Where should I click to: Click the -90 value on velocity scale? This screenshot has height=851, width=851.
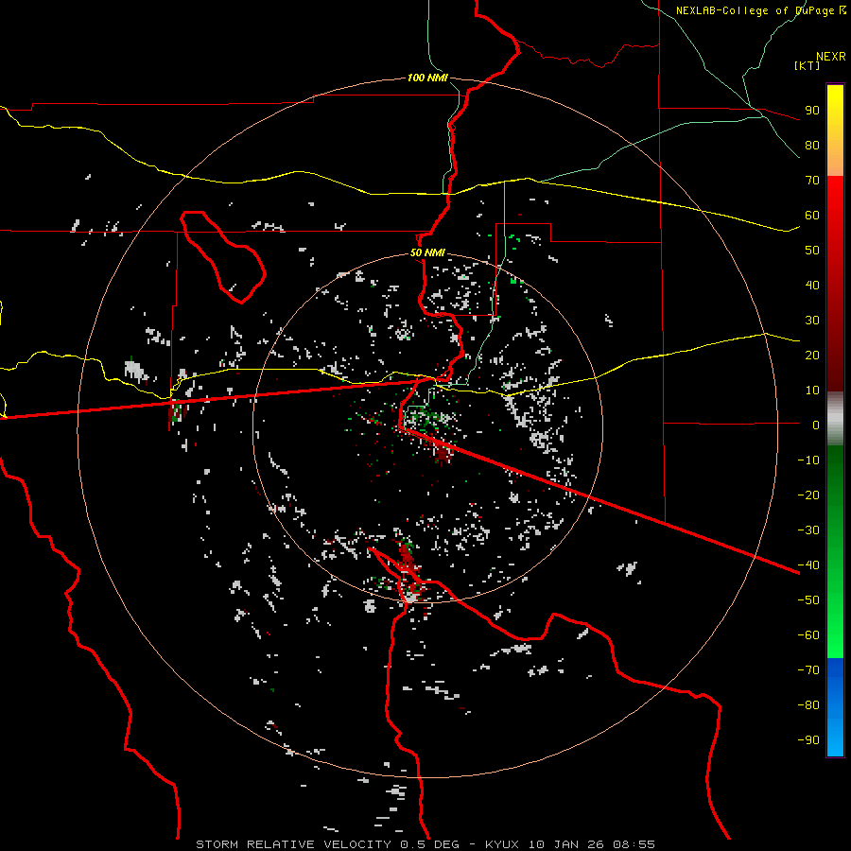click(x=808, y=740)
